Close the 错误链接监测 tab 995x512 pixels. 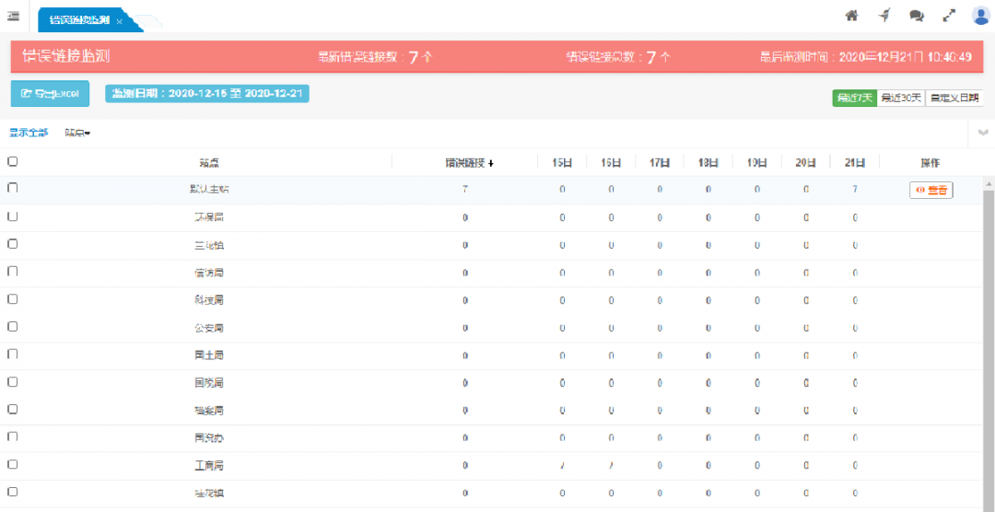click(119, 21)
